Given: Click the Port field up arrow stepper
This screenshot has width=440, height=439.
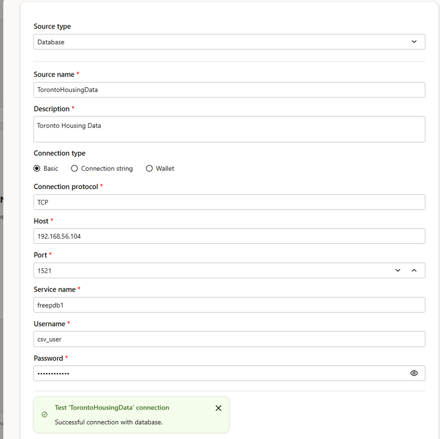Looking at the screenshot, I should [x=414, y=270].
